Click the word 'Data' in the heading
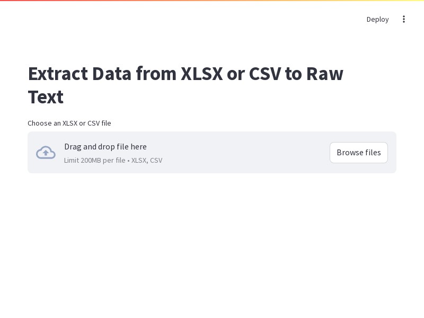Image resolution: width=424 pixels, height=318 pixels. pyautogui.click(x=112, y=74)
